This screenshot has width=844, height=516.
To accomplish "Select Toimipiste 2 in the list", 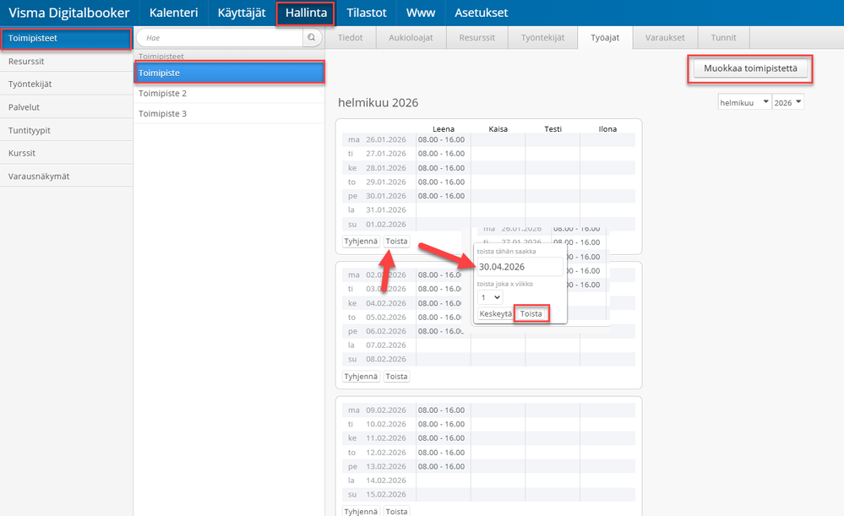I will pyautogui.click(x=229, y=93).
